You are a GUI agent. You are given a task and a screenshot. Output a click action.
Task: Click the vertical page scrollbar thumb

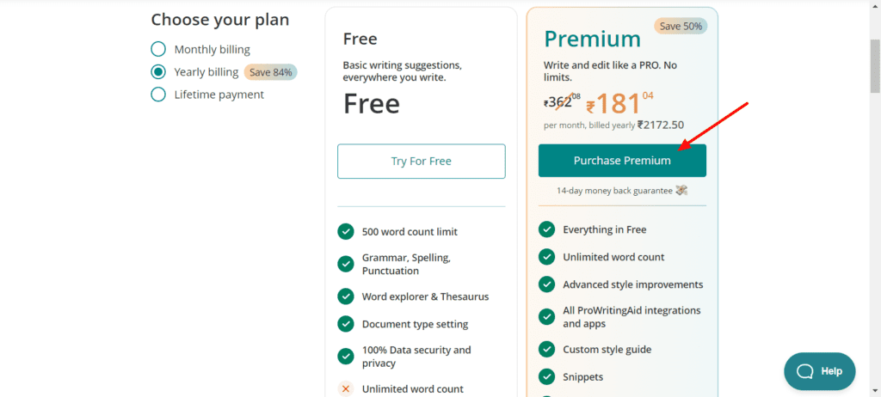click(875, 65)
